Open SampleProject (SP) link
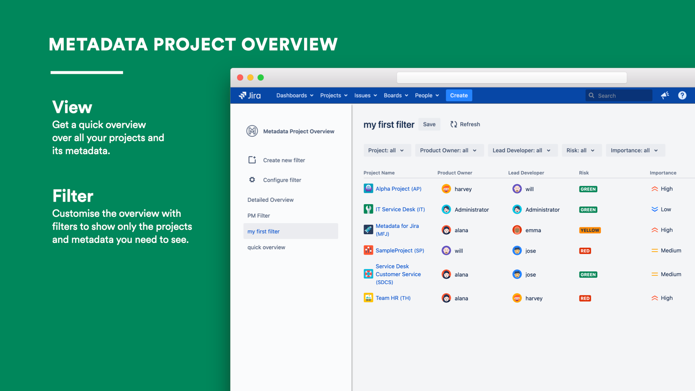The height and width of the screenshot is (391, 695). 400,251
